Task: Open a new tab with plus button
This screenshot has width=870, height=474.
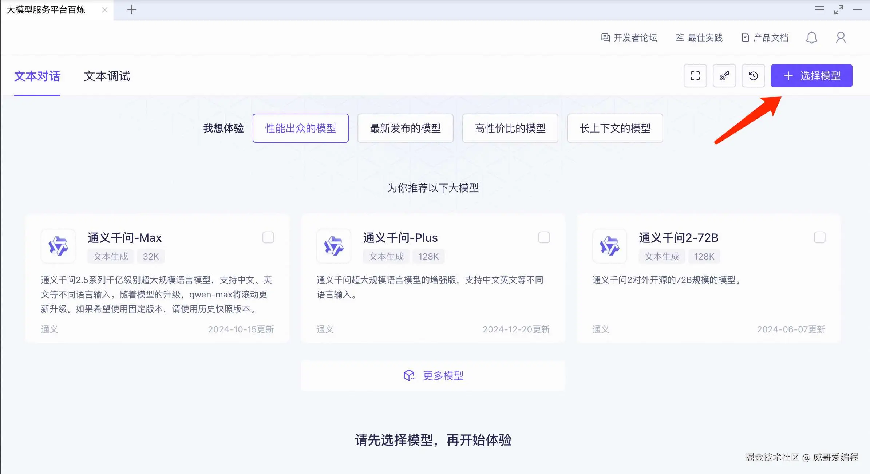Action: (132, 10)
